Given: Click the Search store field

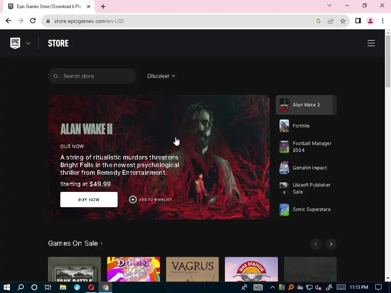Looking at the screenshot, I should (92, 76).
